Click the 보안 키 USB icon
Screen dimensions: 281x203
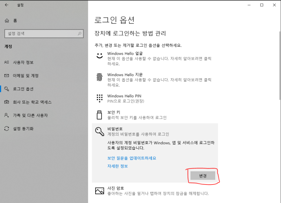pos(100,115)
